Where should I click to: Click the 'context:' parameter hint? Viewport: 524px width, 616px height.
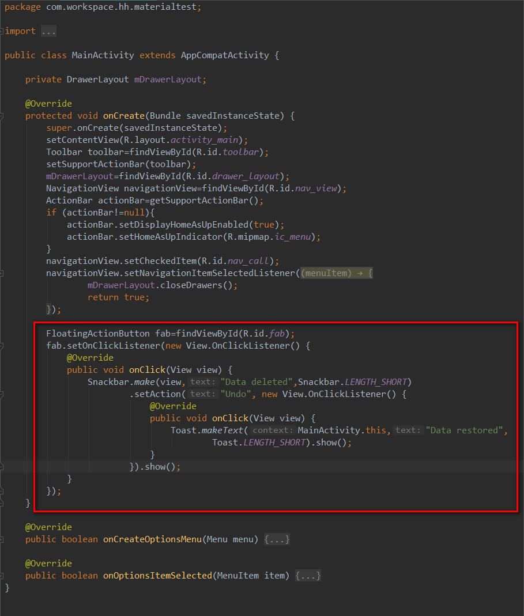(273, 430)
